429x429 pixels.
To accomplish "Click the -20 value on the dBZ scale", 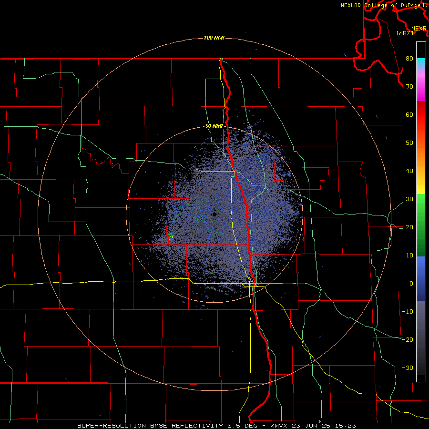I will [408, 340].
